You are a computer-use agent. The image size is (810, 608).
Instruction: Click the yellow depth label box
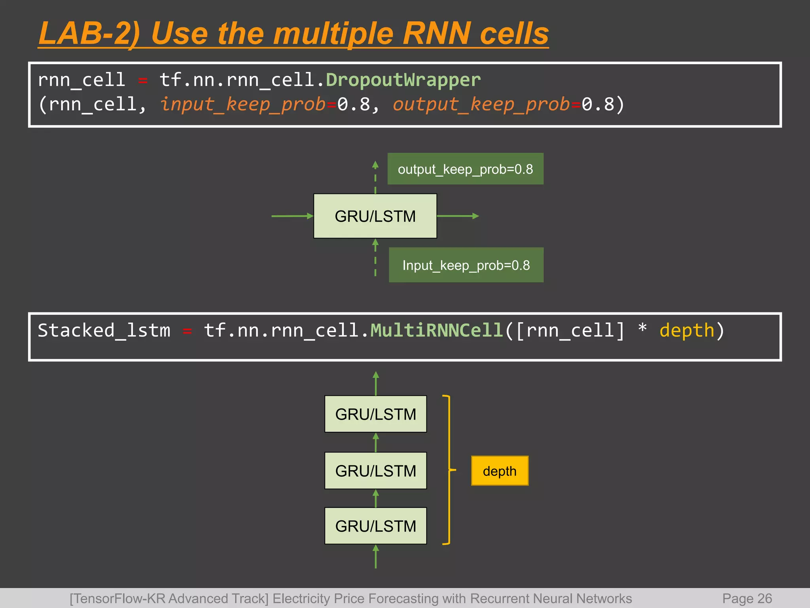pos(500,471)
